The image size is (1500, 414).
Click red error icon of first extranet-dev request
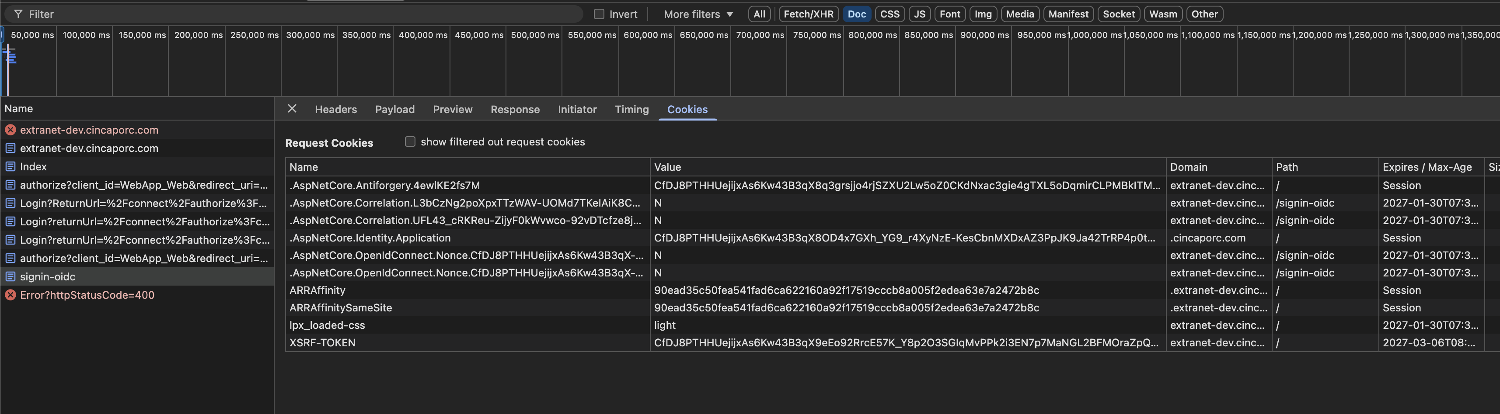10,130
